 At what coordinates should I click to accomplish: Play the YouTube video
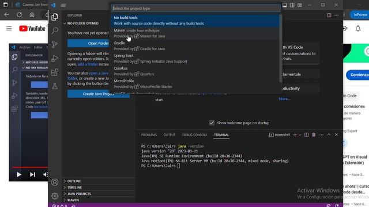click(x=19, y=175)
